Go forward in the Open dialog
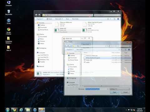Image resolution: width=150 pixels, height=112 pixels. (x=70, y=46)
